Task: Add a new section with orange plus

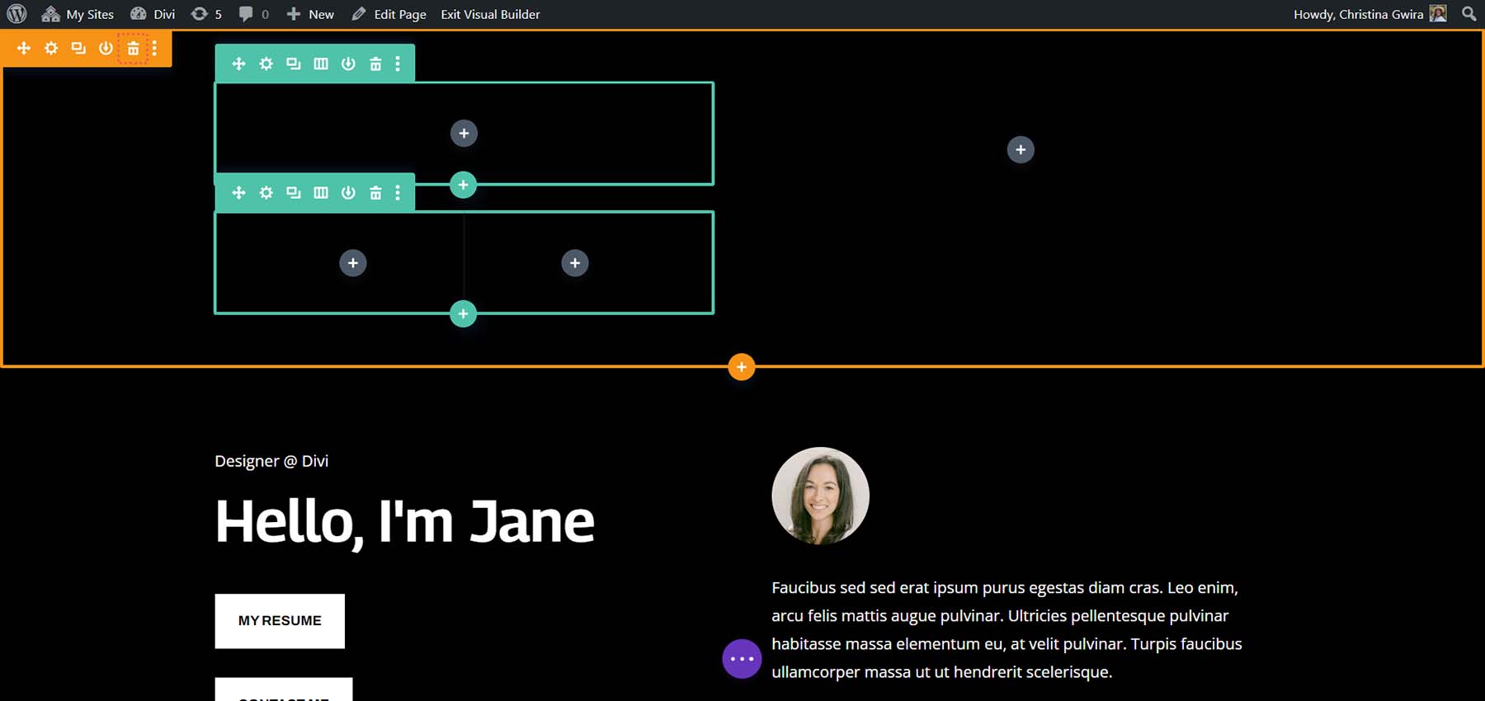Action: click(x=742, y=367)
